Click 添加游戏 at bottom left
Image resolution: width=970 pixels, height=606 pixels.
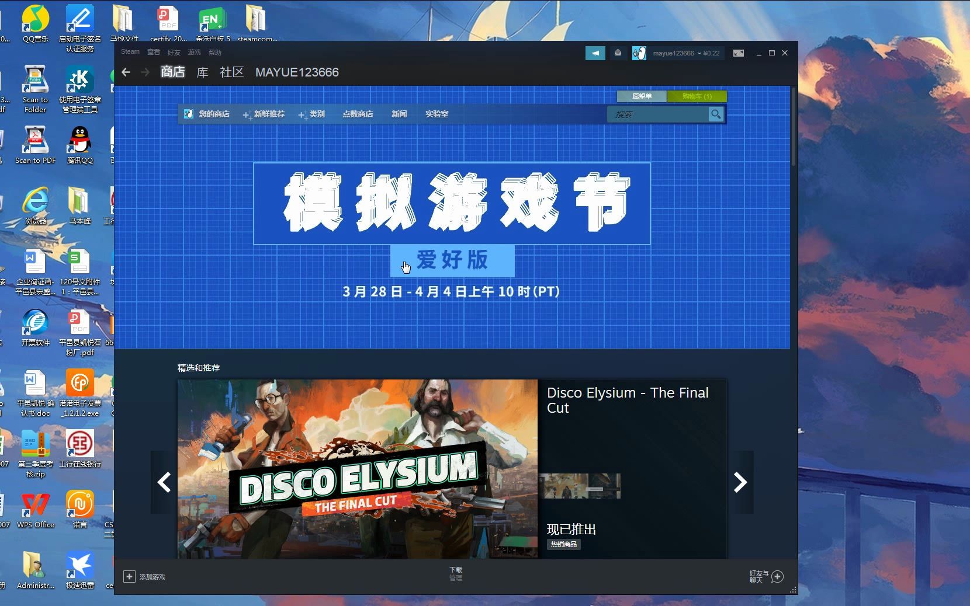pos(153,577)
